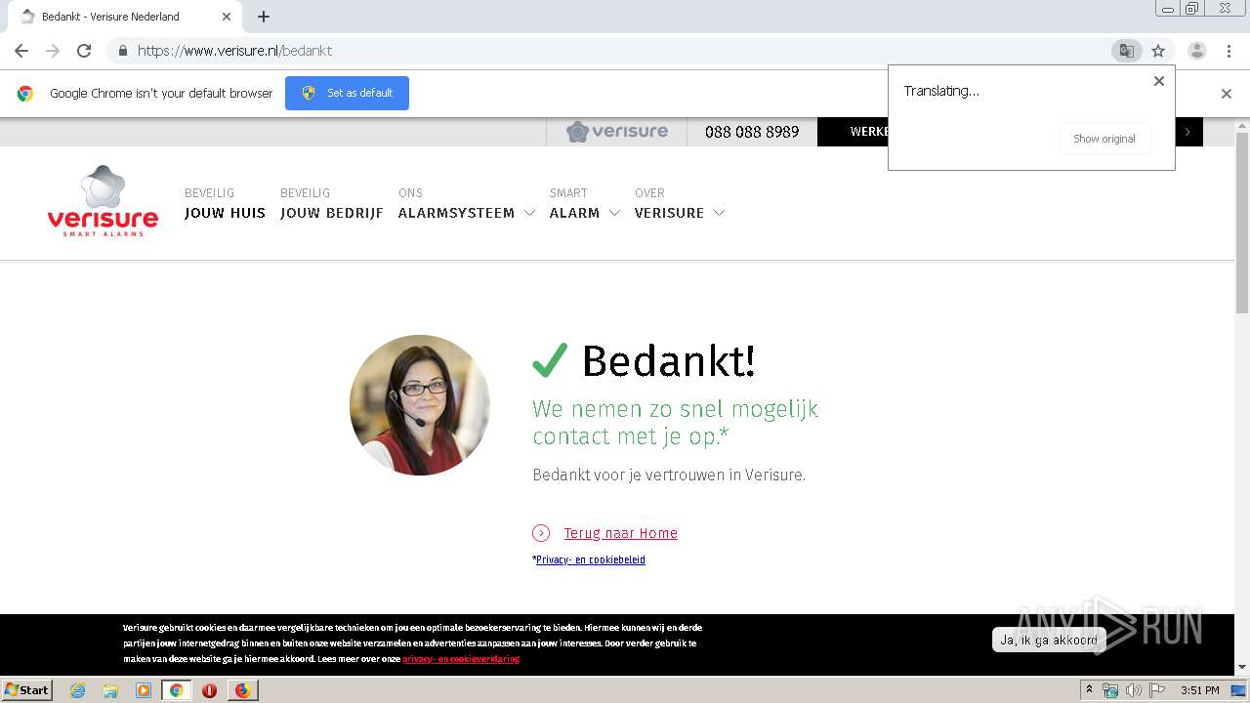This screenshot has width=1250, height=703.
Task: Click the page vertical scrollbar thumb
Action: [x=1242, y=223]
